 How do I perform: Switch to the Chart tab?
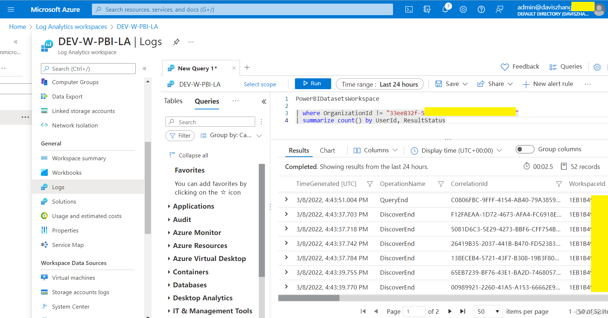(x=328, y=151)
